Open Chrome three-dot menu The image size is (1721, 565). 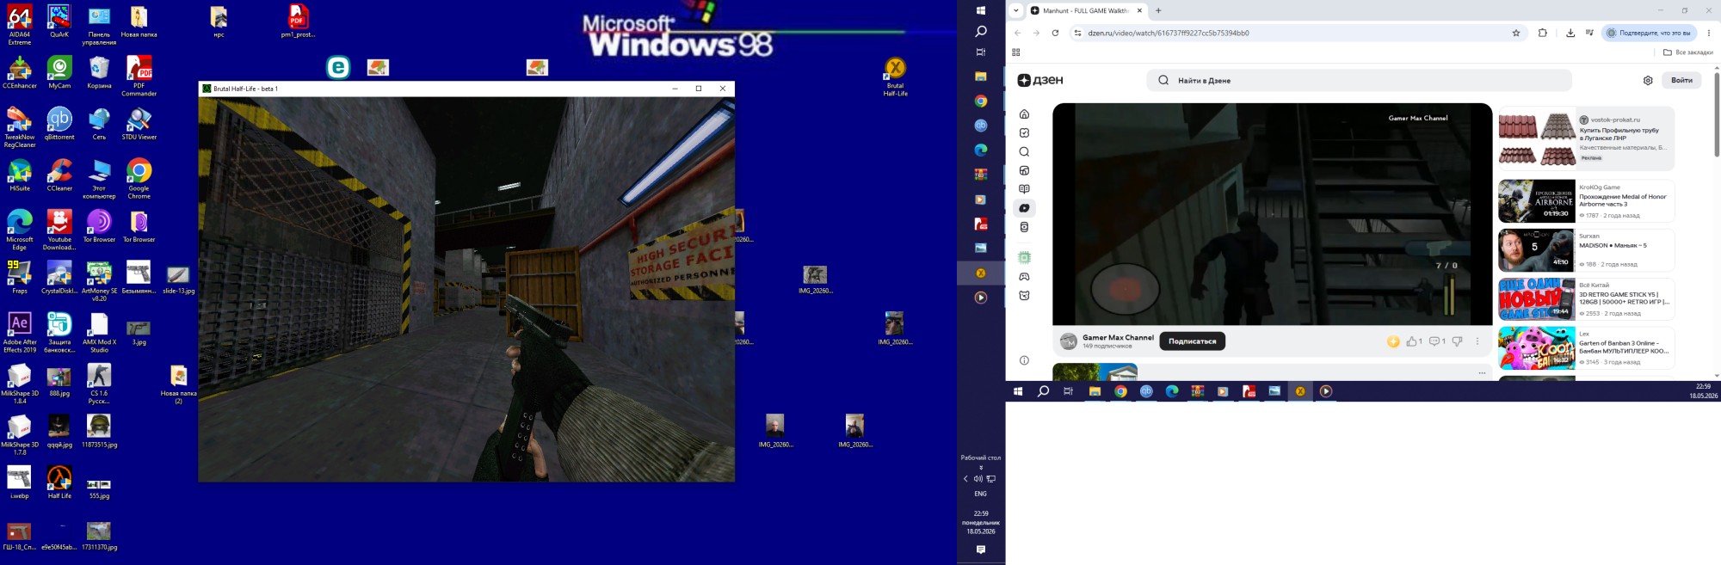coord(1709,33)
